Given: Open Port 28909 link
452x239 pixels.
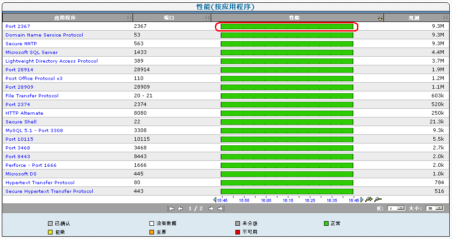Looking at the screenshot, I should point(19,87).
